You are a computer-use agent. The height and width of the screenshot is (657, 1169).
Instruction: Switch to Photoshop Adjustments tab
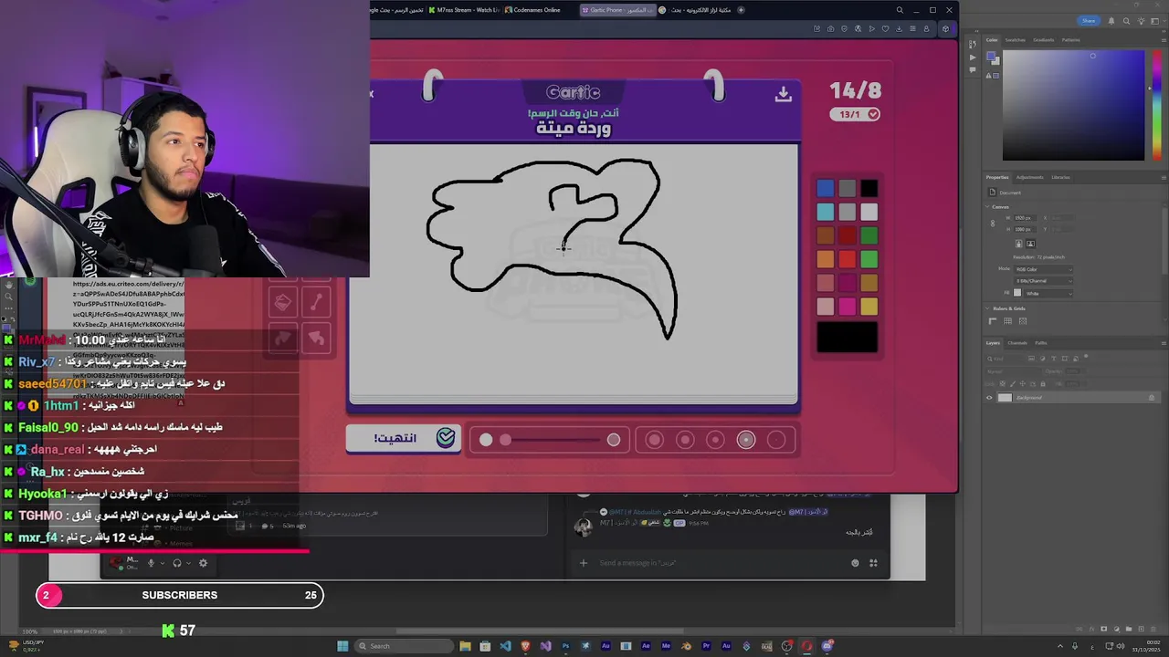[1029, 177]
